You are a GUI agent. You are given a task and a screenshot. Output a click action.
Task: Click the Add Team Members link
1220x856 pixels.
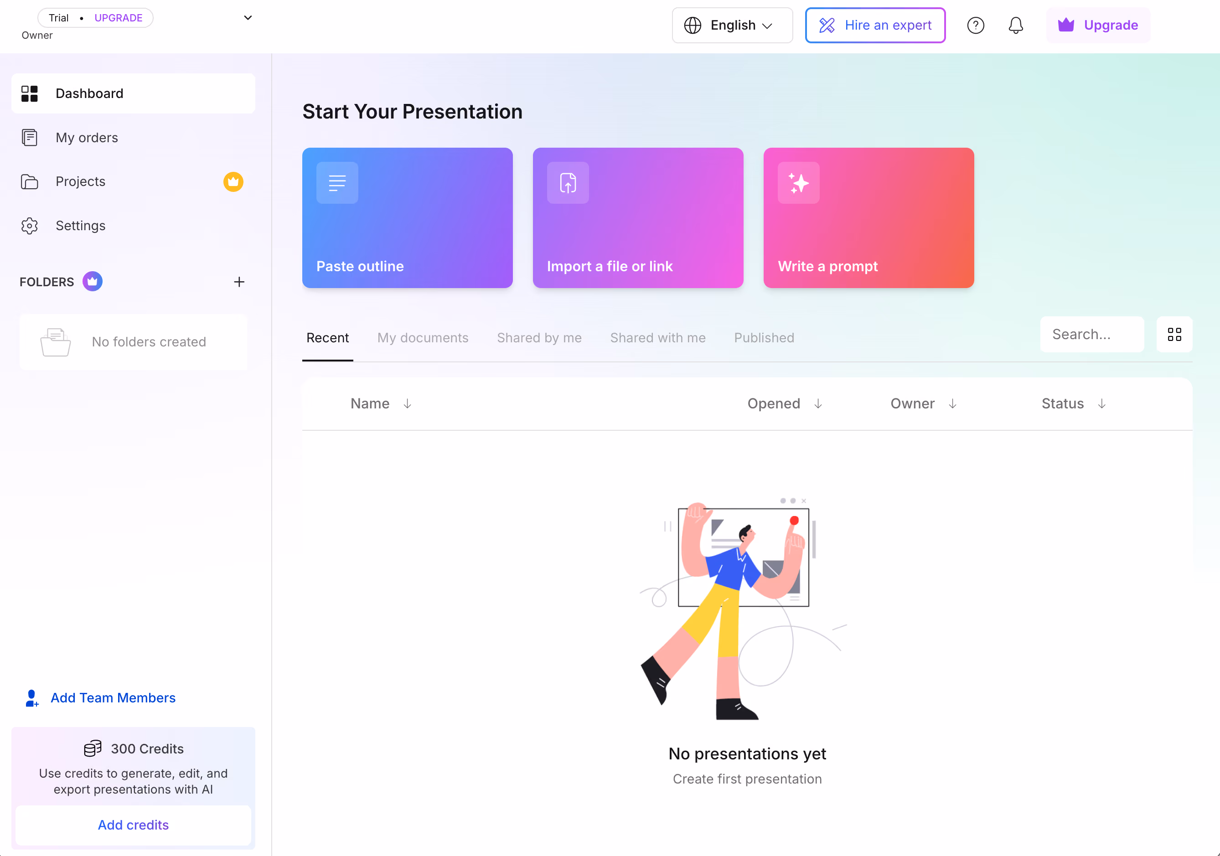click(100, 698)
